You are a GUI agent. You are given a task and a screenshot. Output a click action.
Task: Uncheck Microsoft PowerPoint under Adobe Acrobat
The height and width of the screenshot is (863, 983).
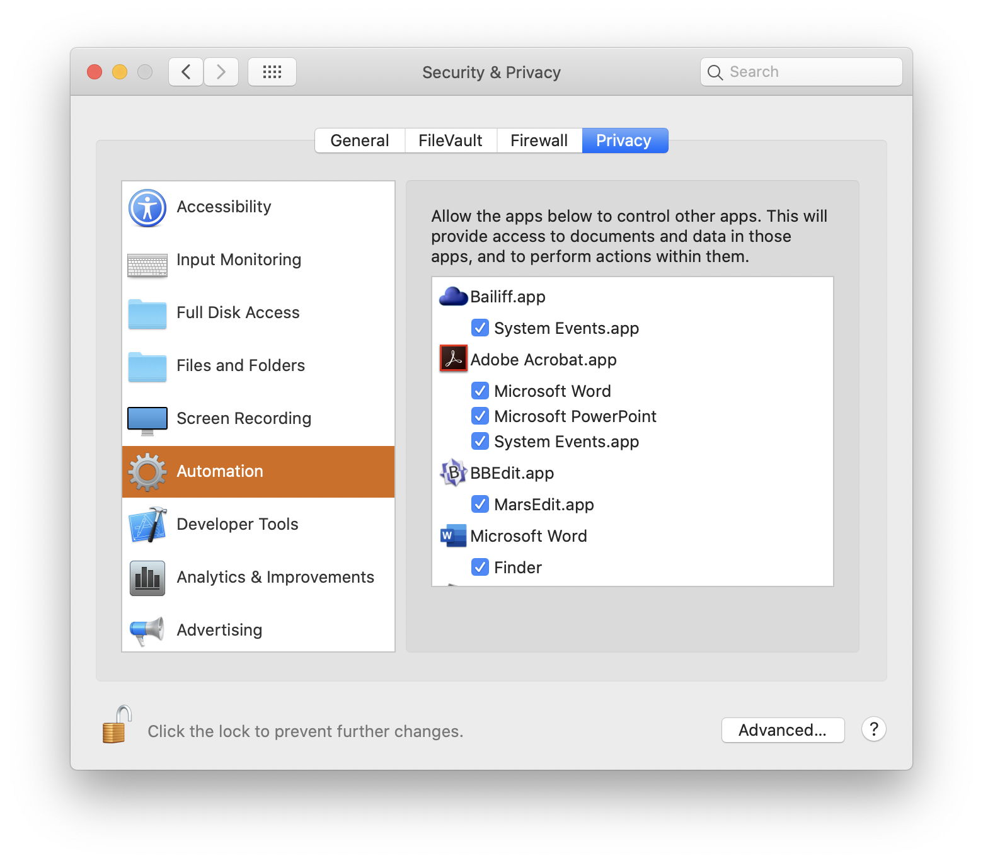(x=480, y=416)
